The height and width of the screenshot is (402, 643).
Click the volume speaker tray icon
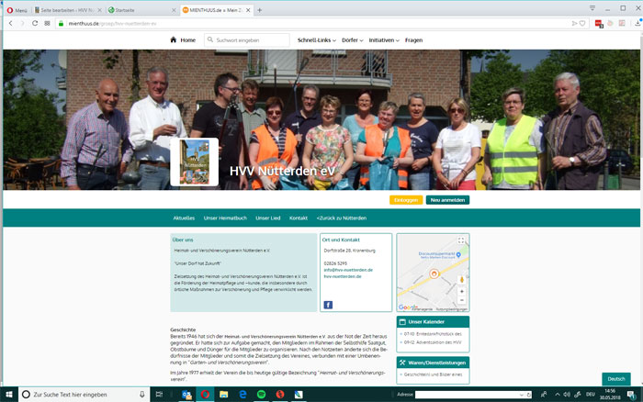567,395
